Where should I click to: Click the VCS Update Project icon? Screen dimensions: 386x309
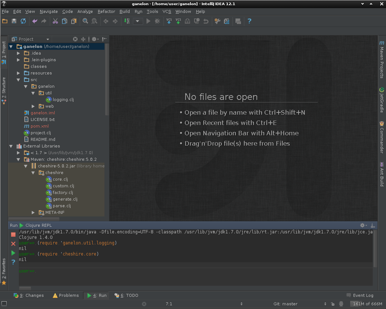[169, 21]
